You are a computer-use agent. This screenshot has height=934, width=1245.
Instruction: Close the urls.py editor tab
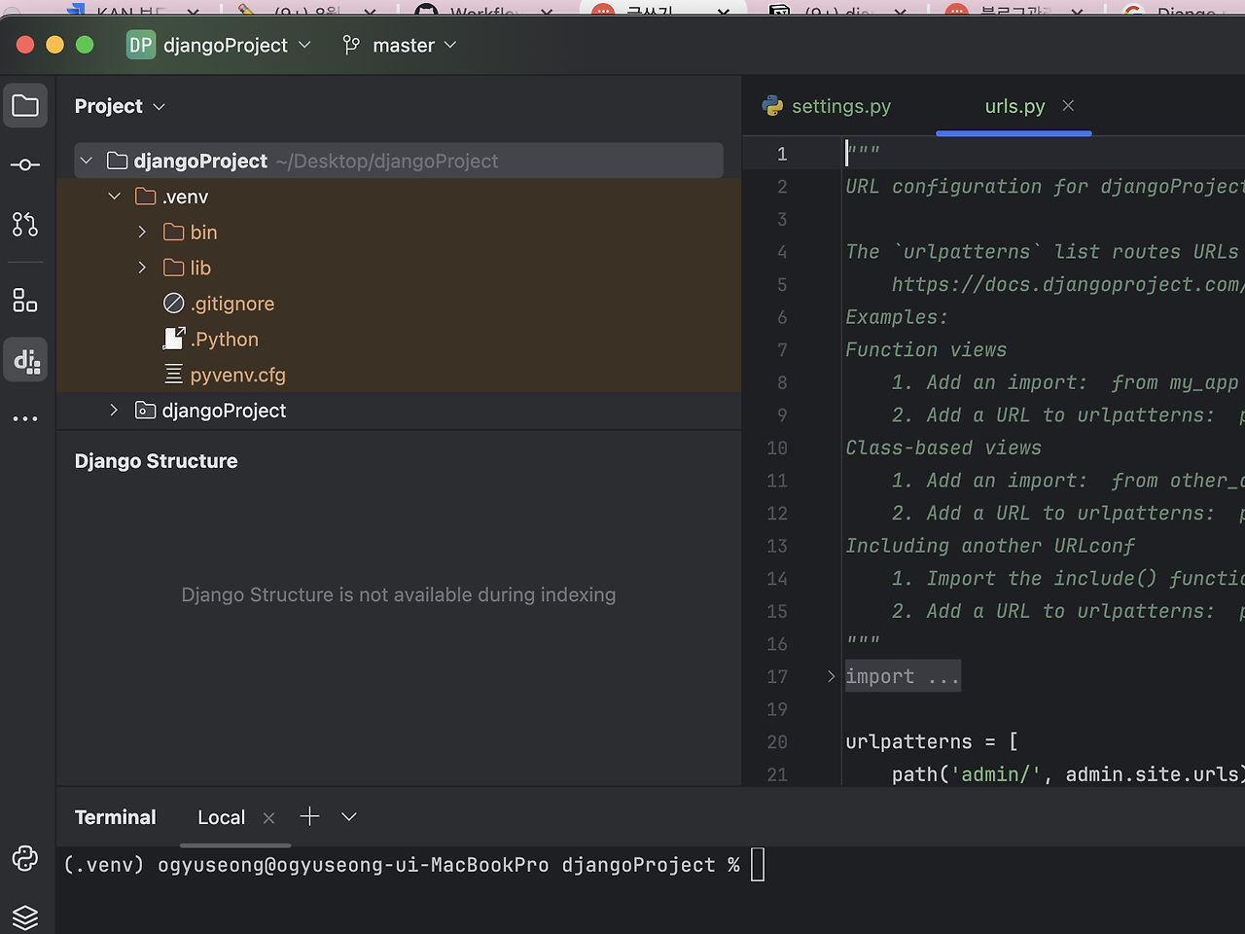[x=1068, y=105]
